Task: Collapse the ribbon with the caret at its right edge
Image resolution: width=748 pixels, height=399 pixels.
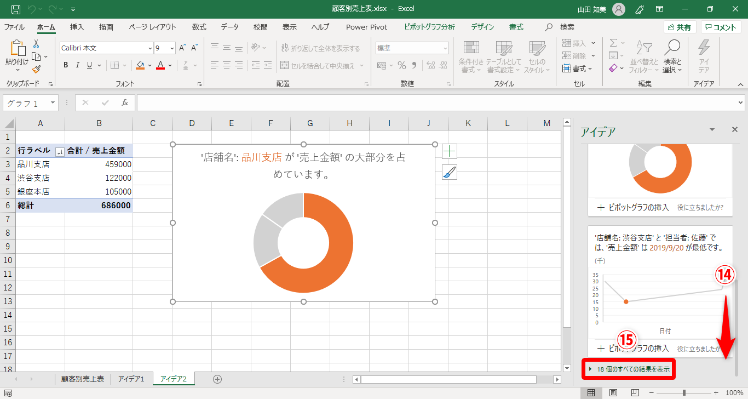Action: pos(740,84)
